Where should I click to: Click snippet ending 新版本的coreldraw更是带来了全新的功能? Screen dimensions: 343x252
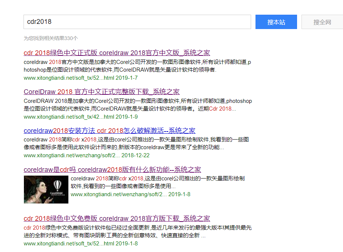coord(136,144)
